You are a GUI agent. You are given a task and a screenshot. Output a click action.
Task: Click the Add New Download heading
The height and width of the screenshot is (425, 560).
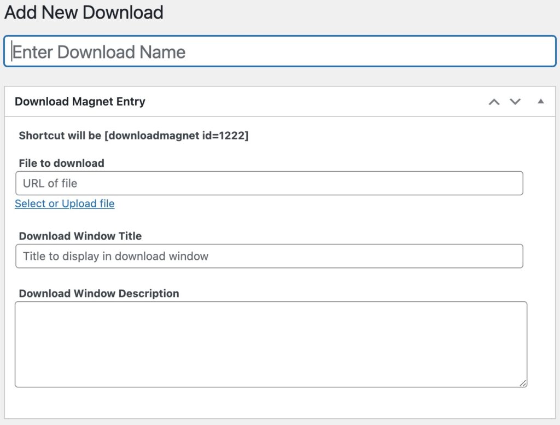point(84,12)
